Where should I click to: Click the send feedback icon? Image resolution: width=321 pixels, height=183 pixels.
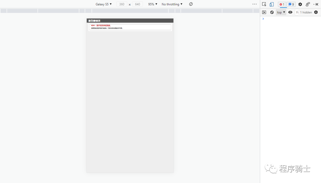coord(308,4)
